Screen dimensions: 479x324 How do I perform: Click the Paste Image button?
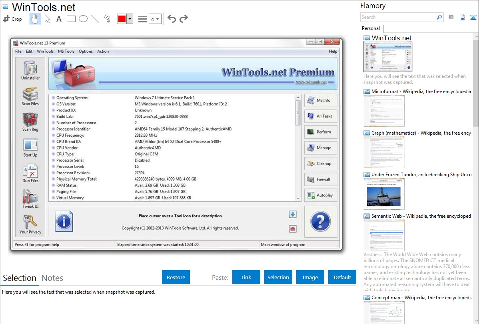tap(310, 277)
